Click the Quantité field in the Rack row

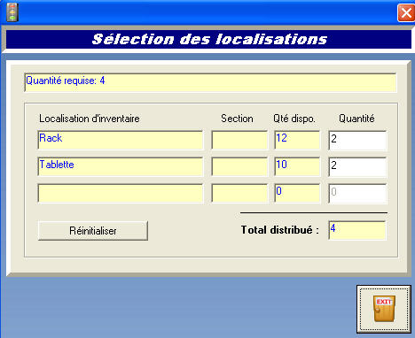coord(357,141)
